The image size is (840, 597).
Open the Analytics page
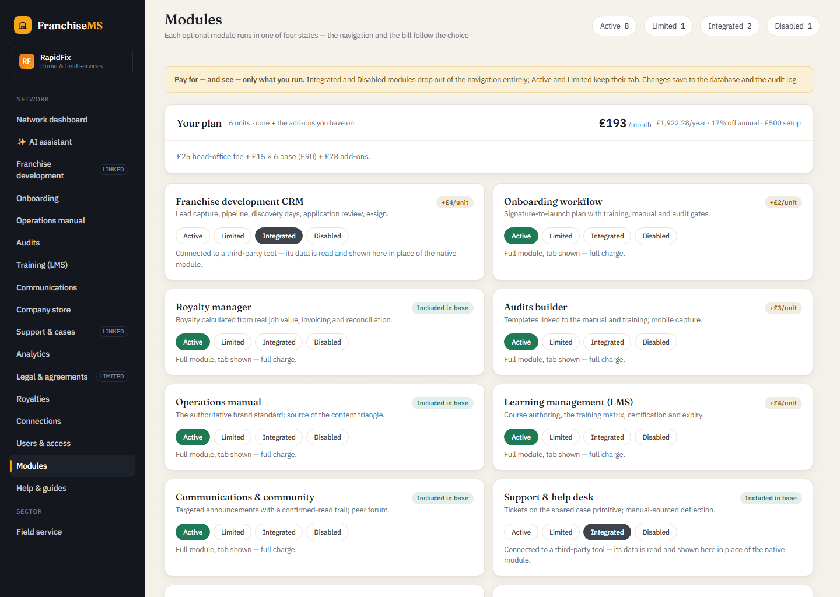(x=72, y=354)
